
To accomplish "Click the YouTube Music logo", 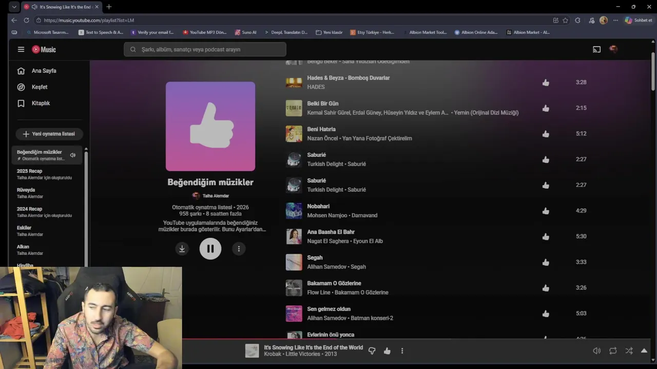I will (44, 49).
